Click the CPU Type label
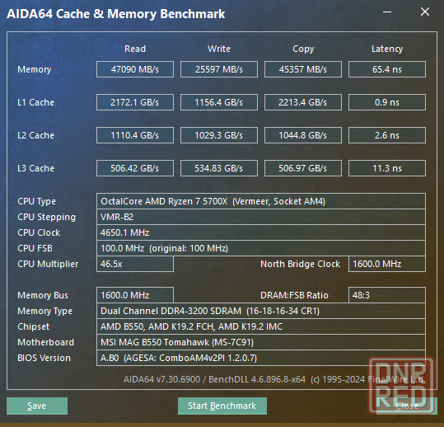This screenshot has width=444, height=427. point(36,201)
